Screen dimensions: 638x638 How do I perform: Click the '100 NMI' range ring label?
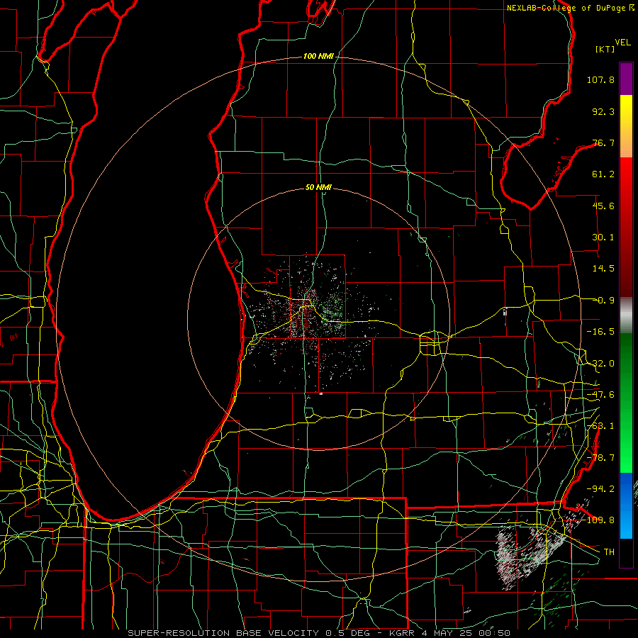click(x=318, y=56)
